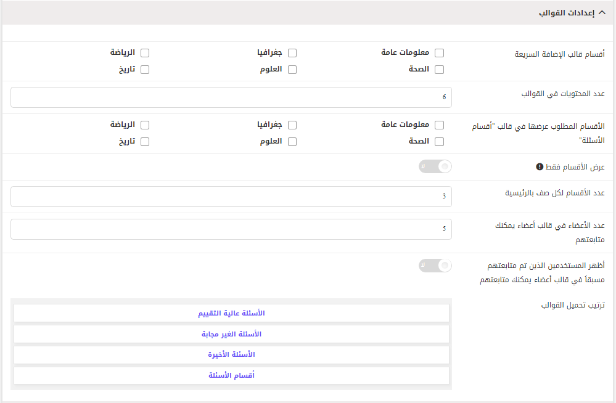Check الرياضة in quick-add template sections
Screen dimensions: 616x403
(x=144, y=53)
